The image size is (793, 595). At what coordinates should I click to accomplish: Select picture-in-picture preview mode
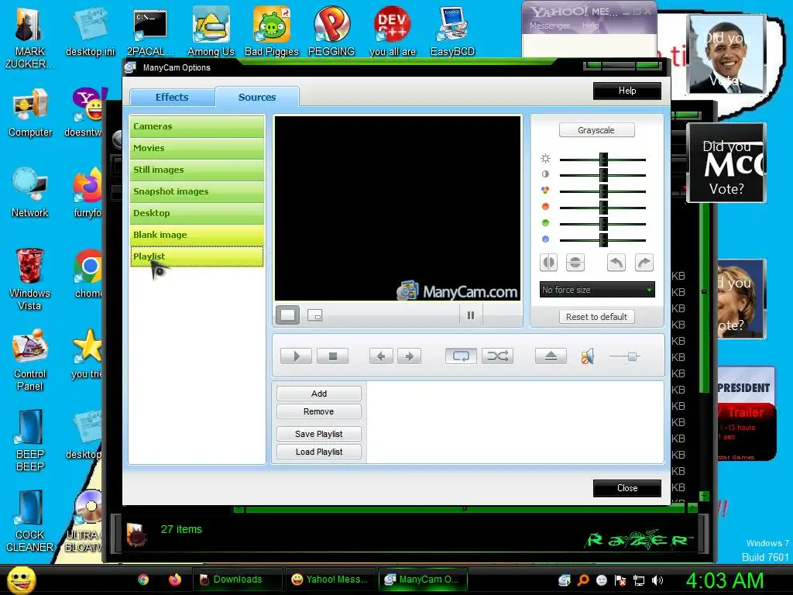click(314, 315)
